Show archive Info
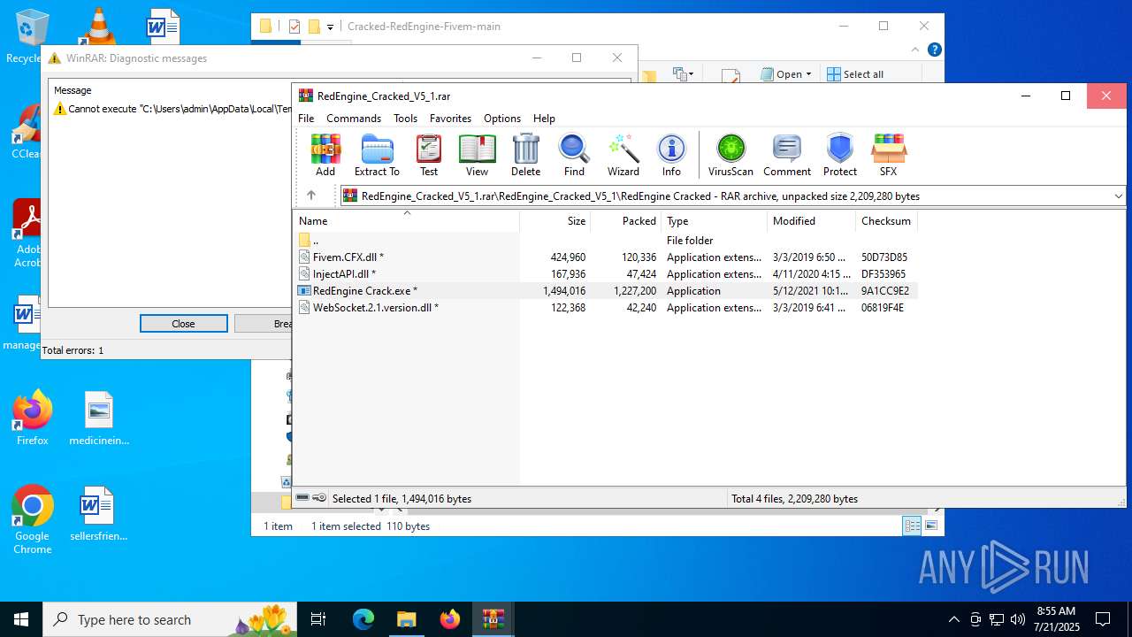1132x637 pixels. (671, 156)
